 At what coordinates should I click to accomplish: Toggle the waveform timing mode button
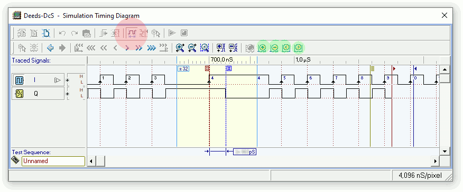[132, 33]
